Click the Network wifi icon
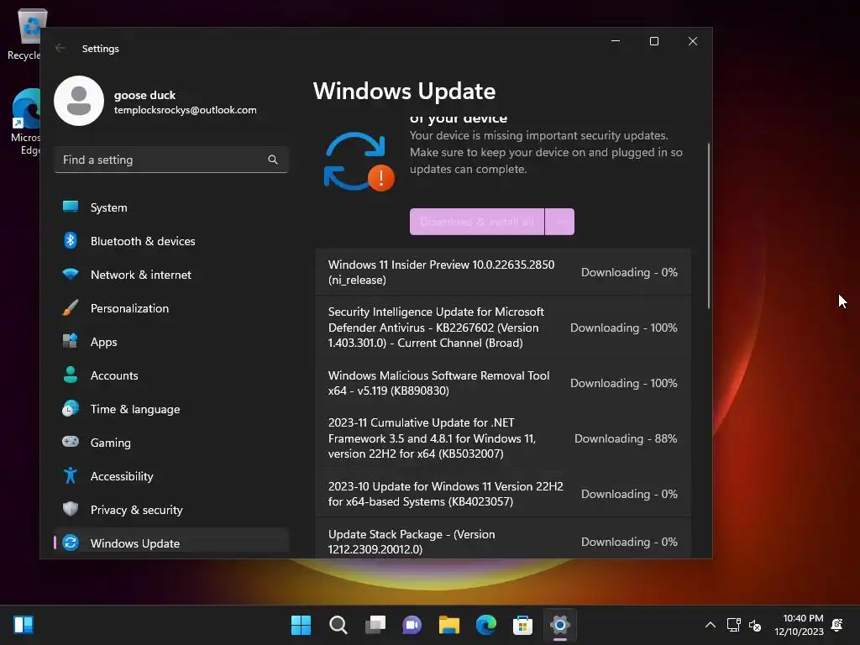The height and width of the screenshot is (645, 860). tap(71, 274)
